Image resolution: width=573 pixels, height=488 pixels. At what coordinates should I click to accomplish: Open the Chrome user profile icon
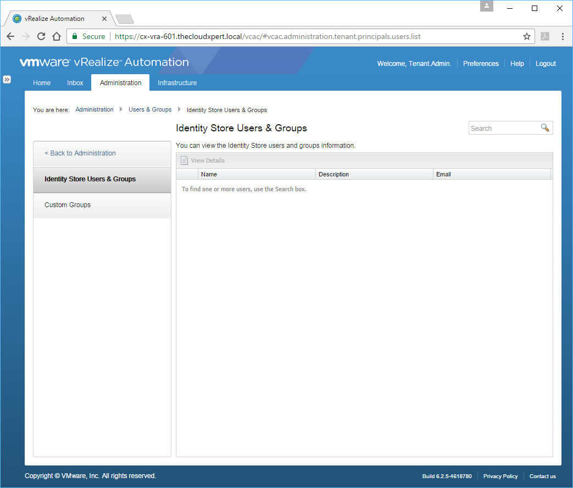pos(487,6)
